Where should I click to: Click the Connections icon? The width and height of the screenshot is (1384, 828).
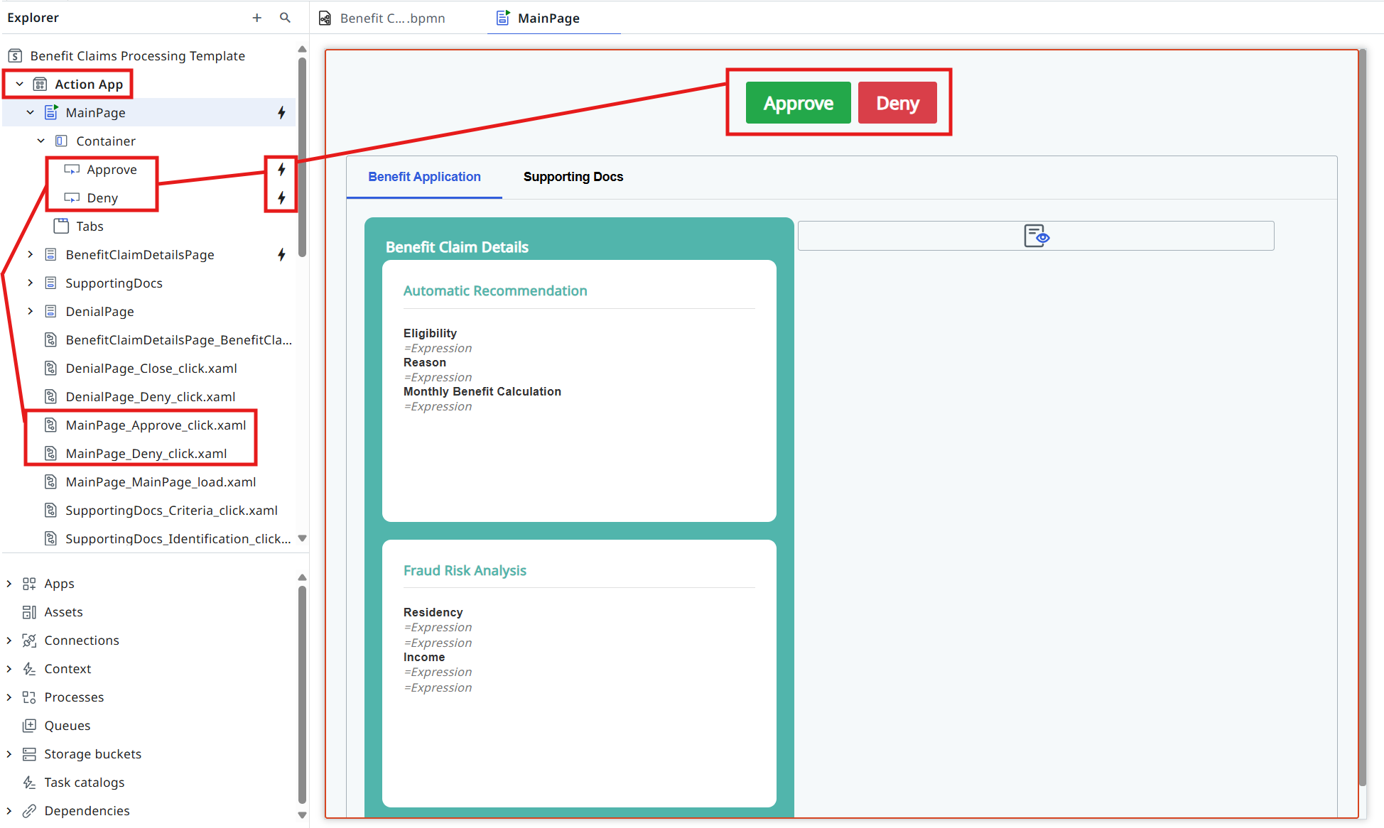(x=29, y=641)
